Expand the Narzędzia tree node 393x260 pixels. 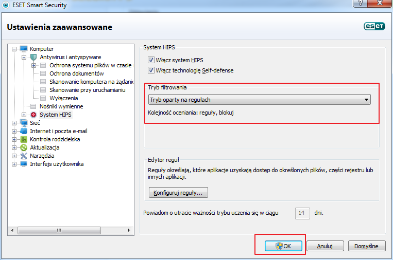14,156
